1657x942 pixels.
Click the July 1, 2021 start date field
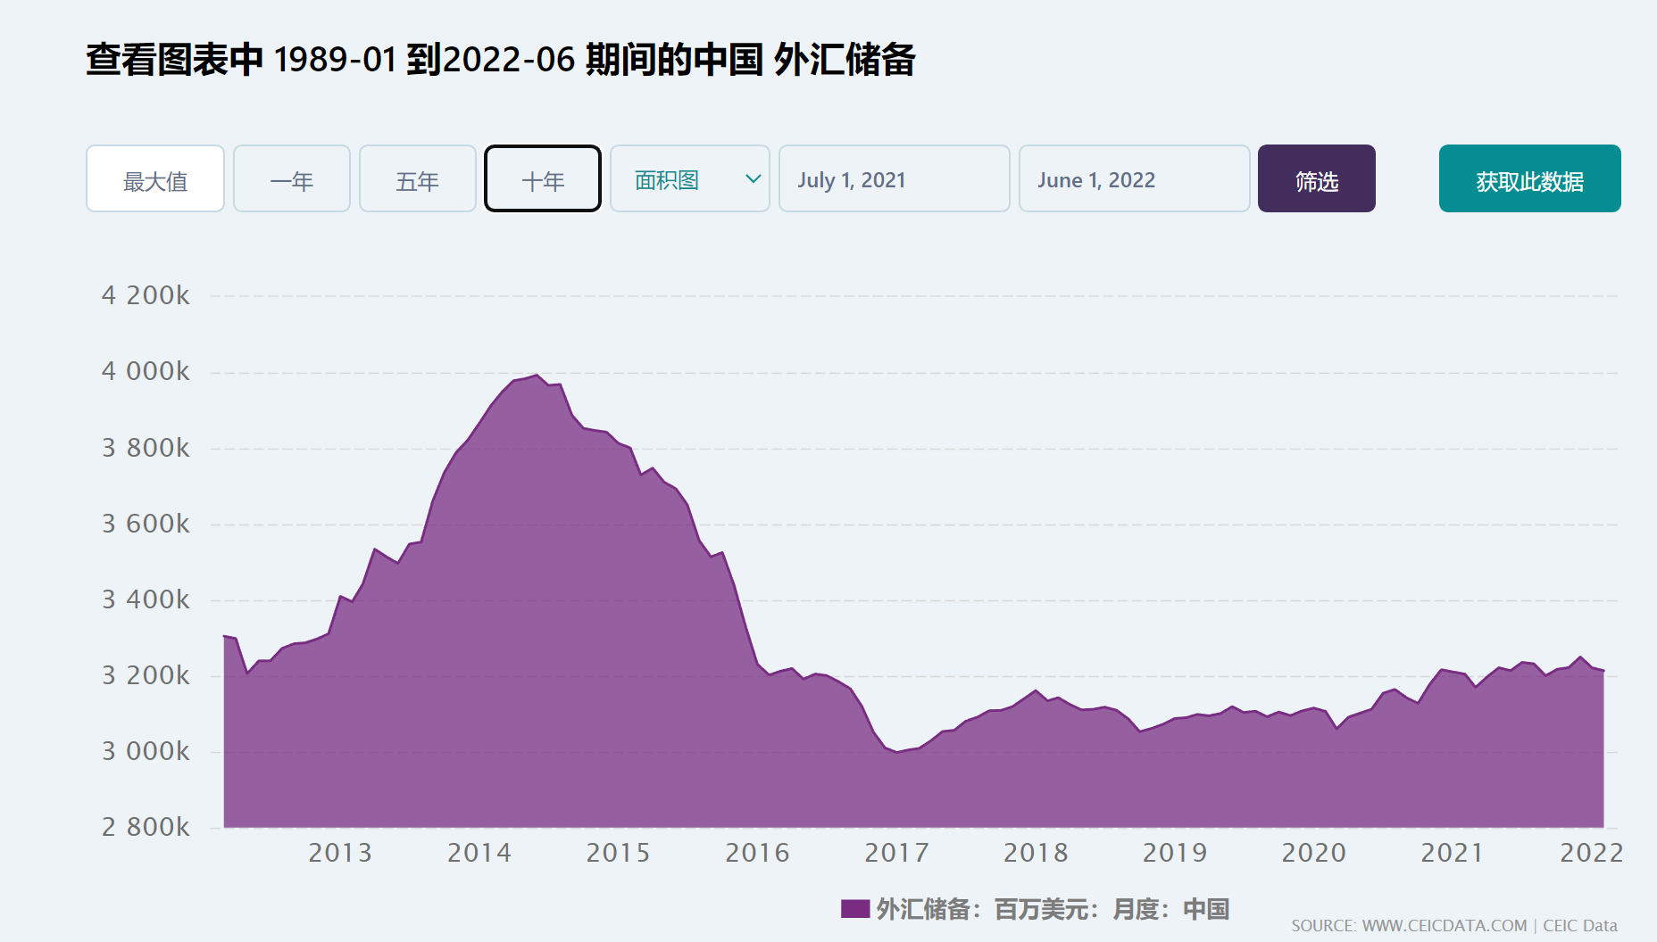coord(894,178)
